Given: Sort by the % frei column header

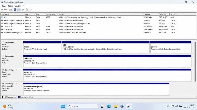Looking at the screenshot, I should 177,14.
